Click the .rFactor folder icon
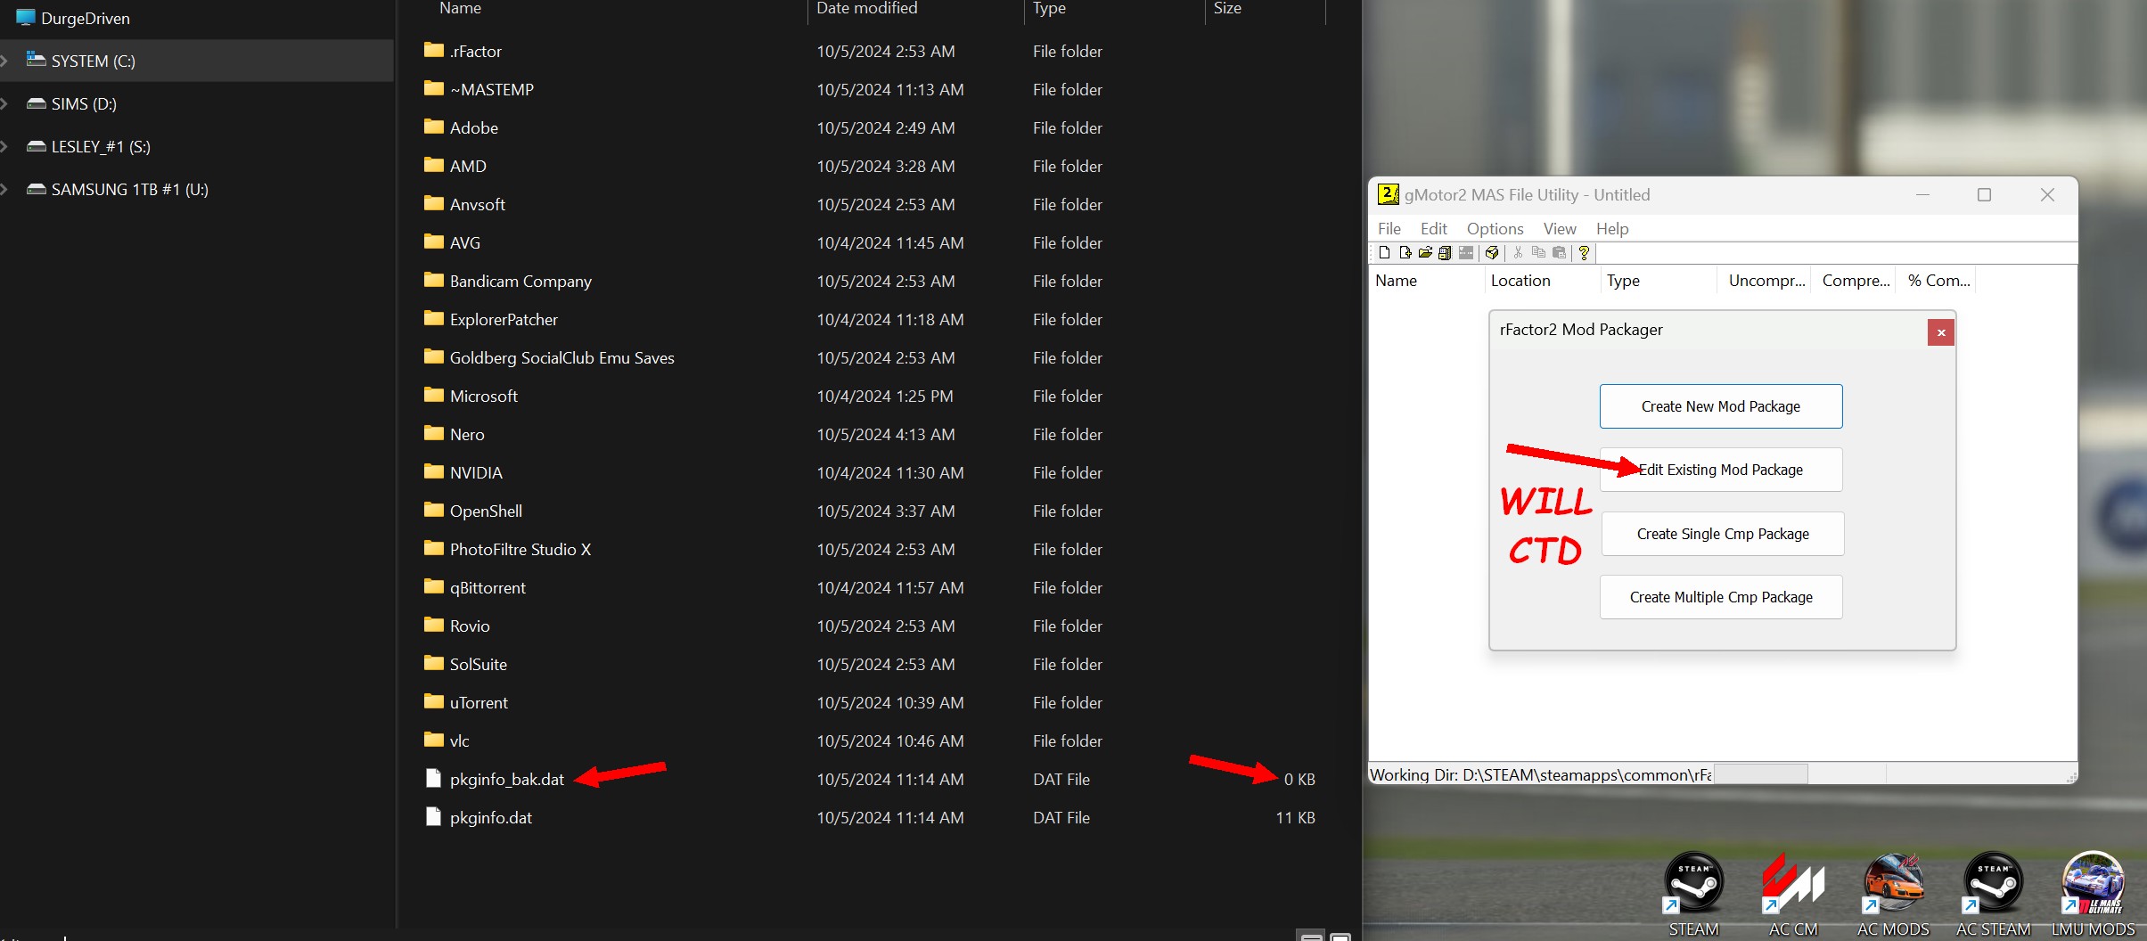 coord(434,50)
